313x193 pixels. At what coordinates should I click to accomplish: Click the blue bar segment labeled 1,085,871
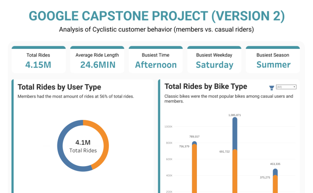click(x=235, y=133)
